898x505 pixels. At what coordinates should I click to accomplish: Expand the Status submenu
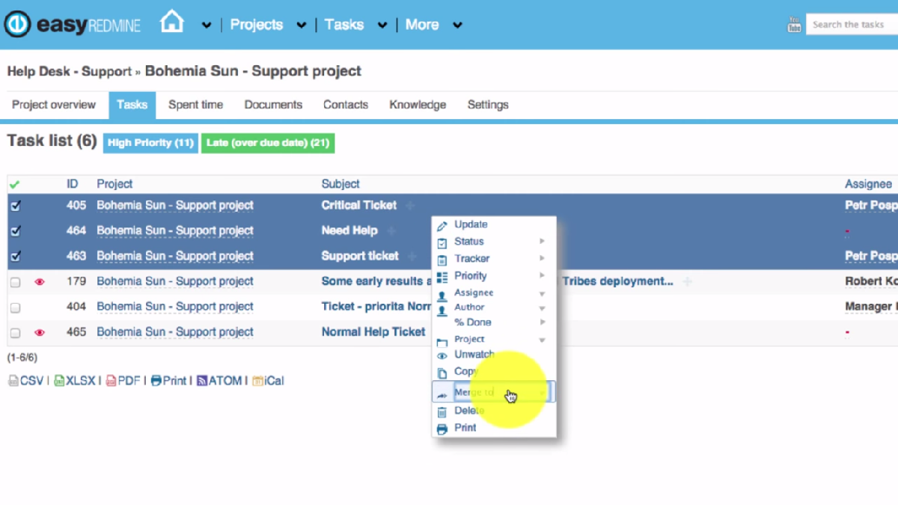coord(494,242)
